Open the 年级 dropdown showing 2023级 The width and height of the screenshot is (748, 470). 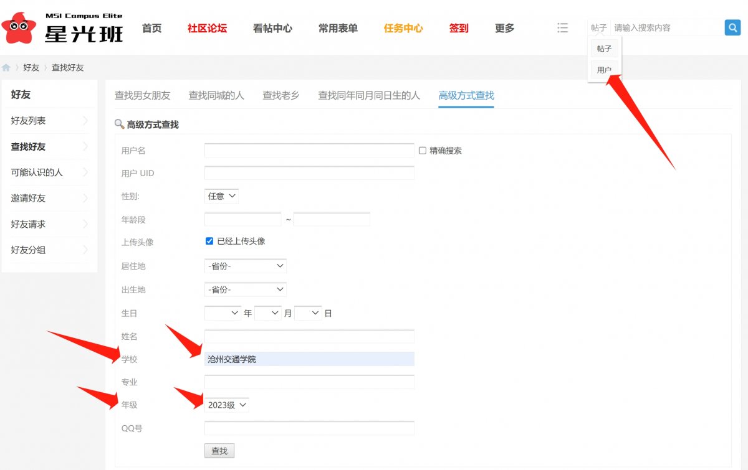pos(227,405)
